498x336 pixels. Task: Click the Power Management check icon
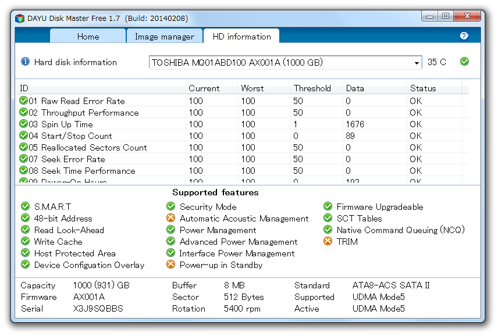pos(170,230)
